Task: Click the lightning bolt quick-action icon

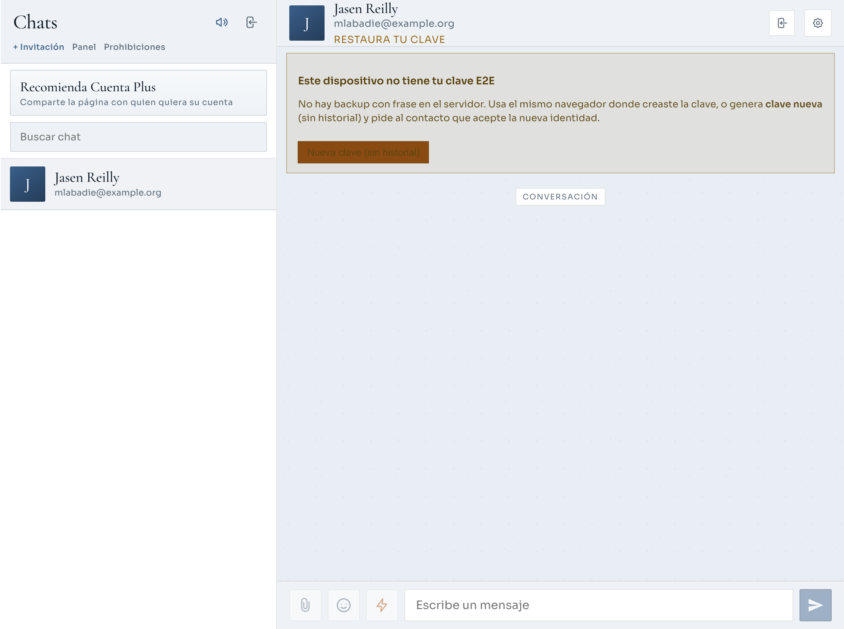Action: pyautogui.click(x=382, y=605)
